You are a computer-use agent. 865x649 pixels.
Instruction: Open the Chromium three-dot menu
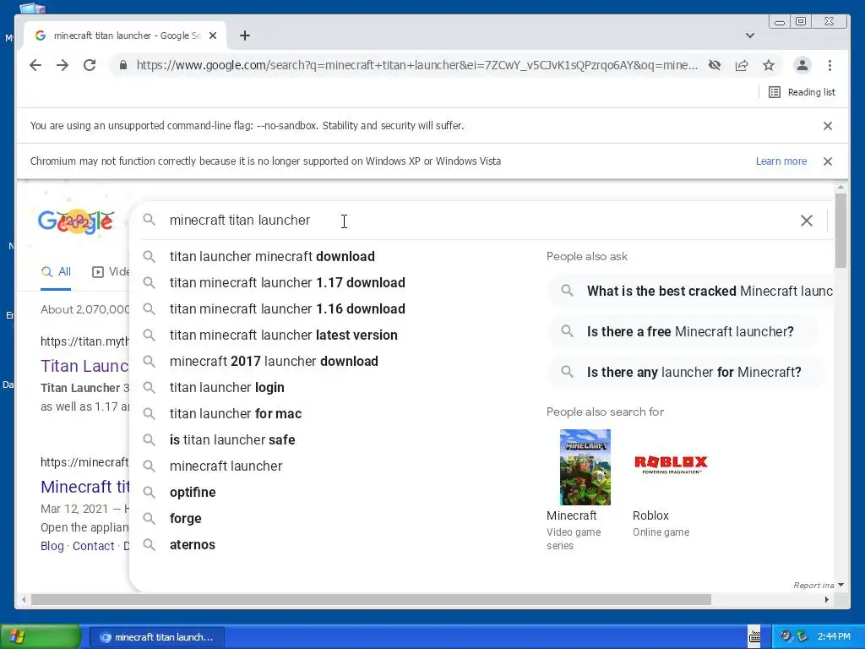tap(830, 65)
